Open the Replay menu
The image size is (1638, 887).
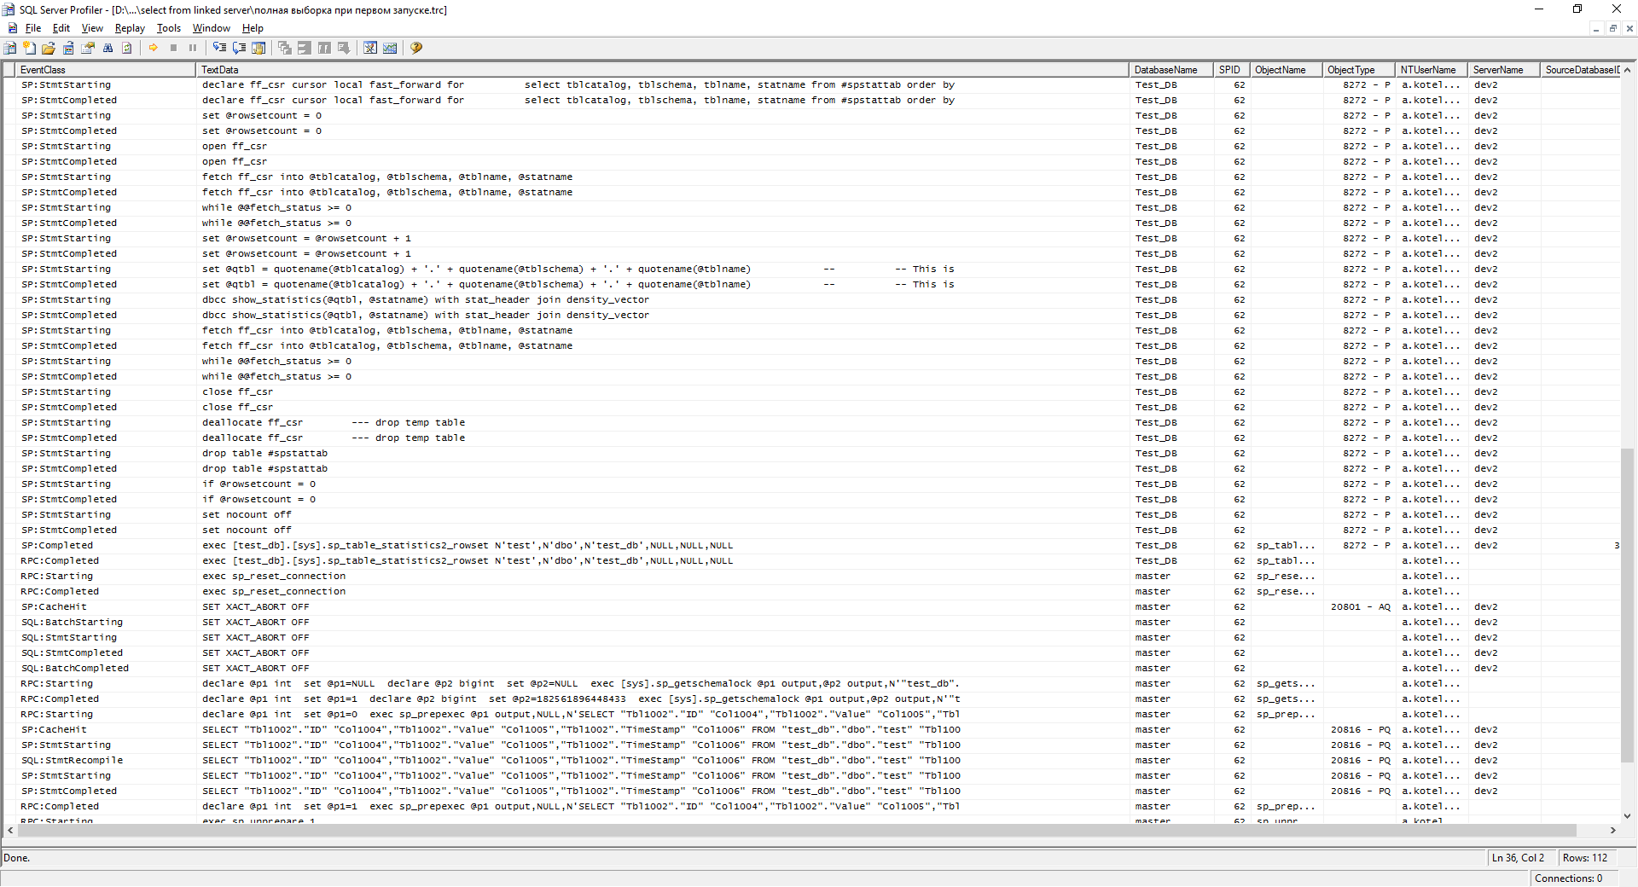tap(130, 28)
